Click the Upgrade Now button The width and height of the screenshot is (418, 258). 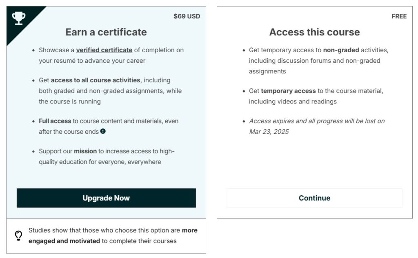pos(106,198)
